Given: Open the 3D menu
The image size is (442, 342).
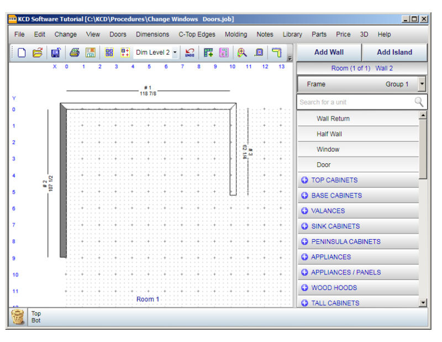Looking at the screenshot, I should [364, 34].
